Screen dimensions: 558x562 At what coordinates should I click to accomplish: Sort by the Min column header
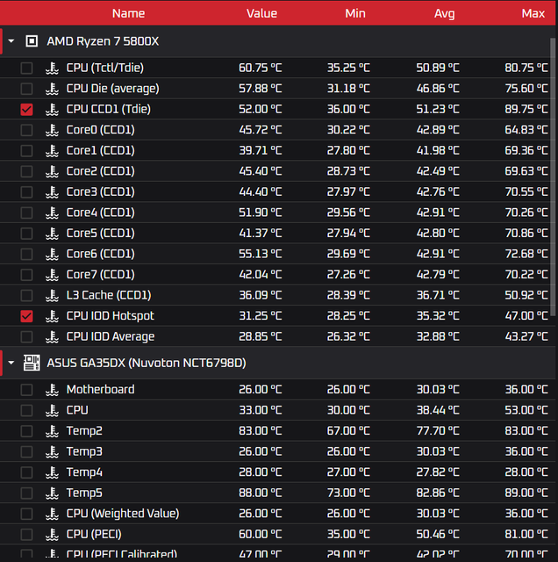[x=355, y=13]
